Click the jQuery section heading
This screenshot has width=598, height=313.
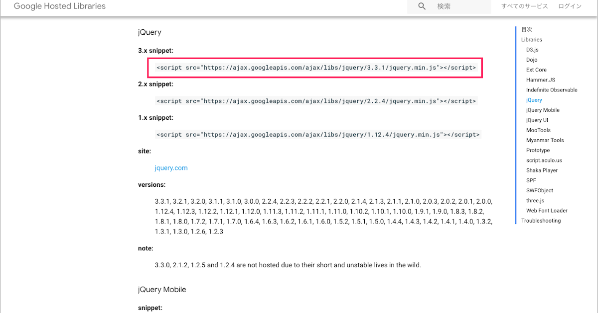(x=149, y=32)
